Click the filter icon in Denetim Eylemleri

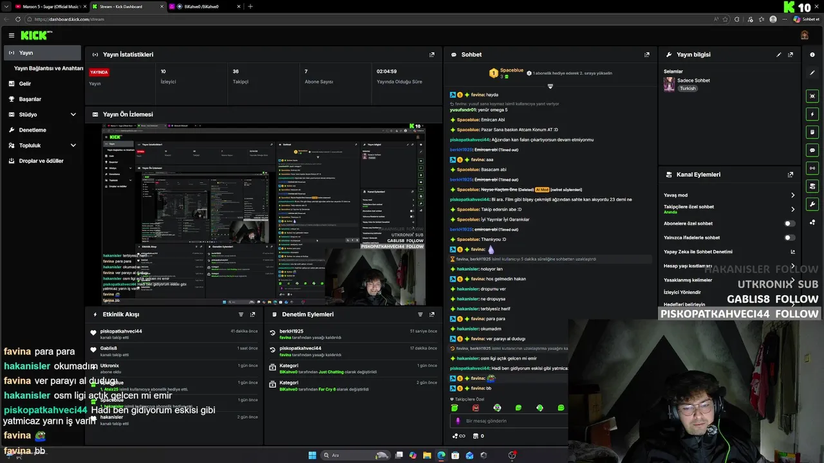420,314
